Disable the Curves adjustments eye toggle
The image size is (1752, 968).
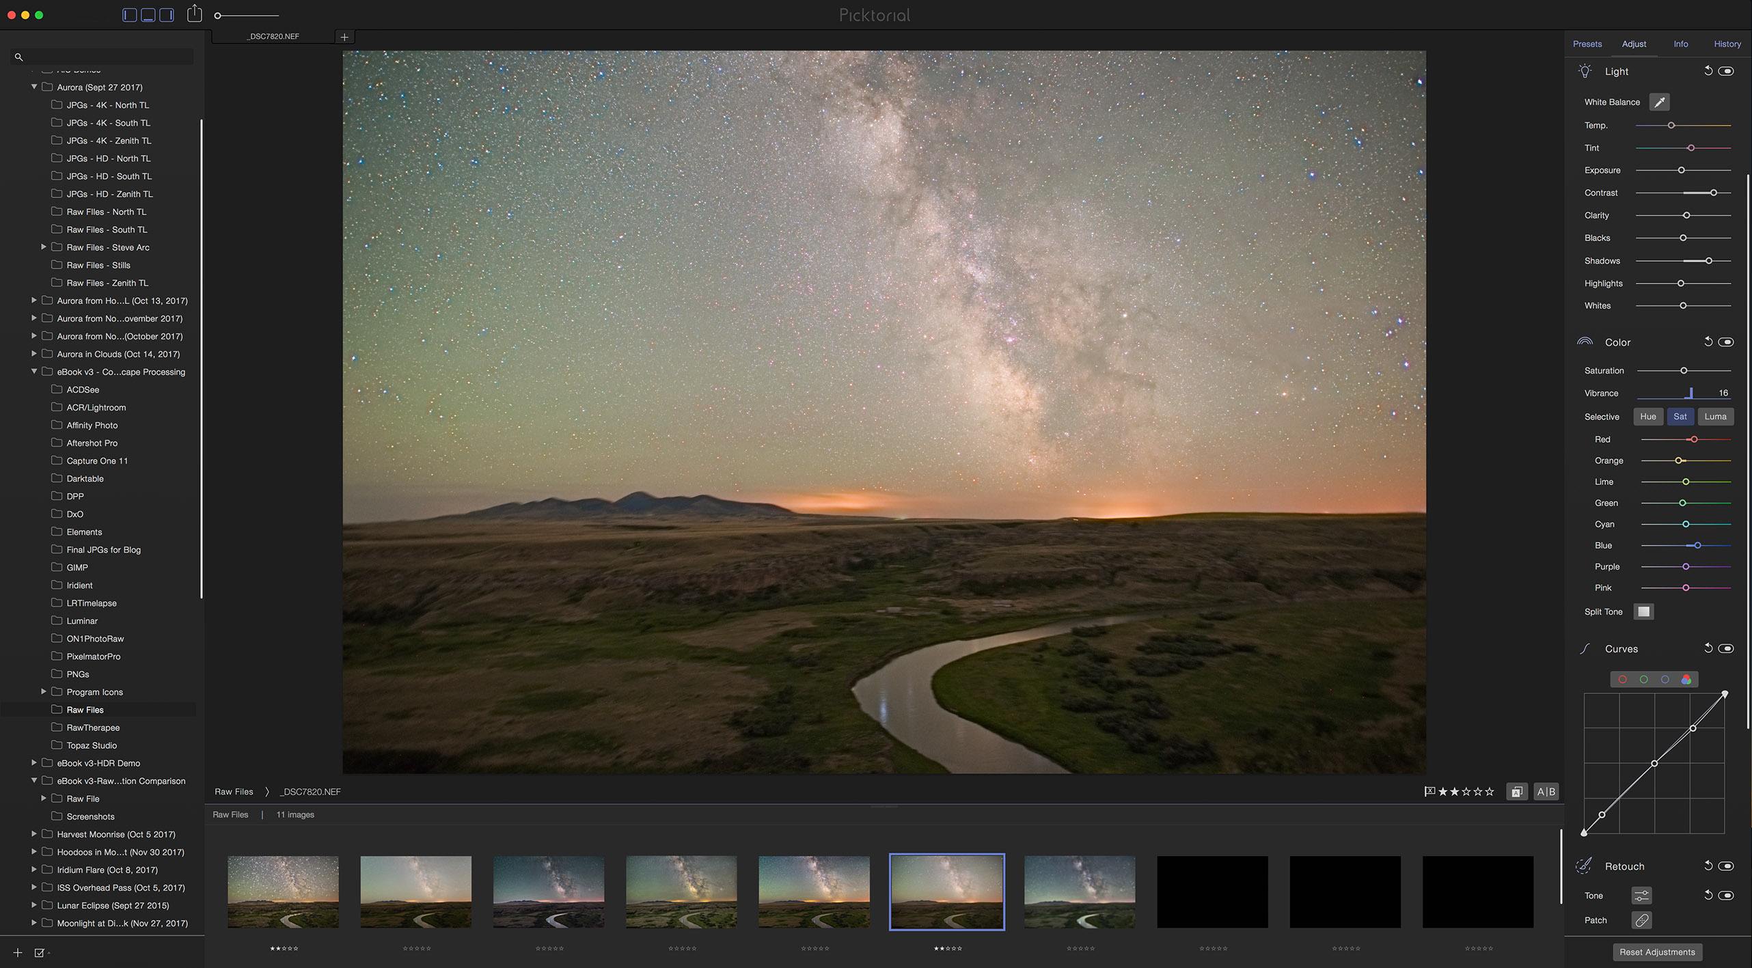click(1726, 648)
